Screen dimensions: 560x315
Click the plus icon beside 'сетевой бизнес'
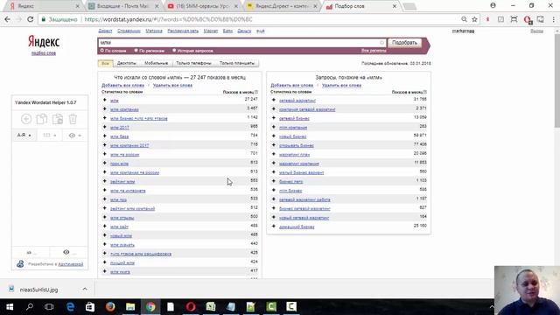pyautogui.click(x=274, y=118)
